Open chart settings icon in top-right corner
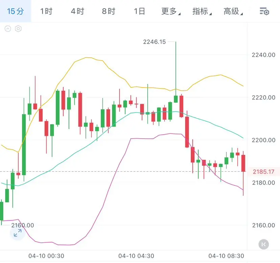The height and width of the screenshot is (263, 280). click(264, 11)
